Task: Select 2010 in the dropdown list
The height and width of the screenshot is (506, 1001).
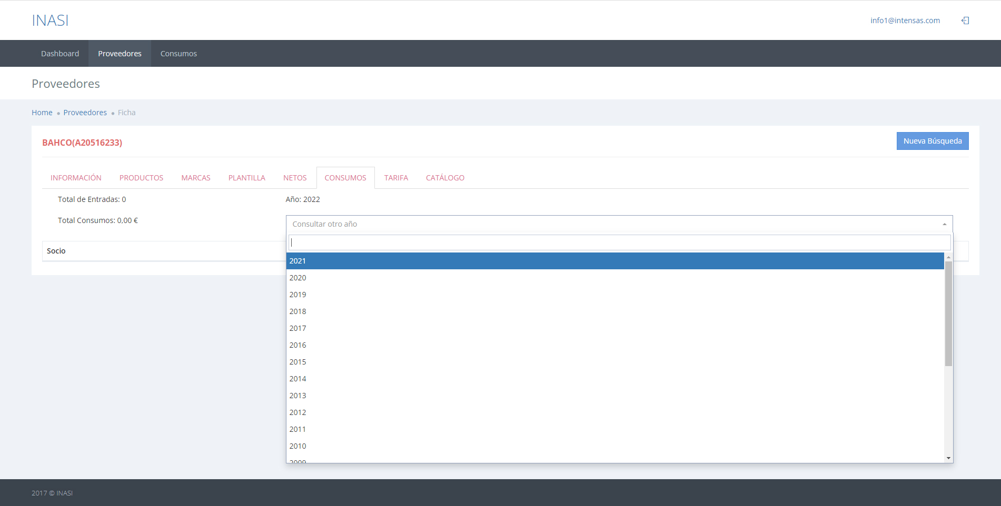Action: click(298, 446)
